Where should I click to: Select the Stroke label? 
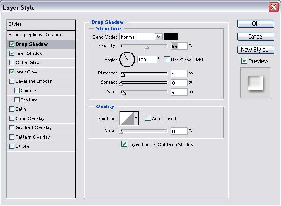tap(22, 146)
